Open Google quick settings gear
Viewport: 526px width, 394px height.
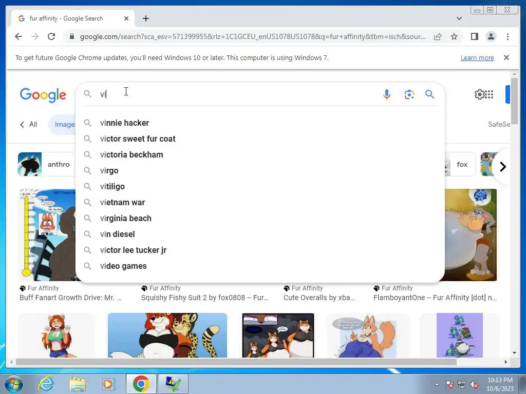click(479, 94)
